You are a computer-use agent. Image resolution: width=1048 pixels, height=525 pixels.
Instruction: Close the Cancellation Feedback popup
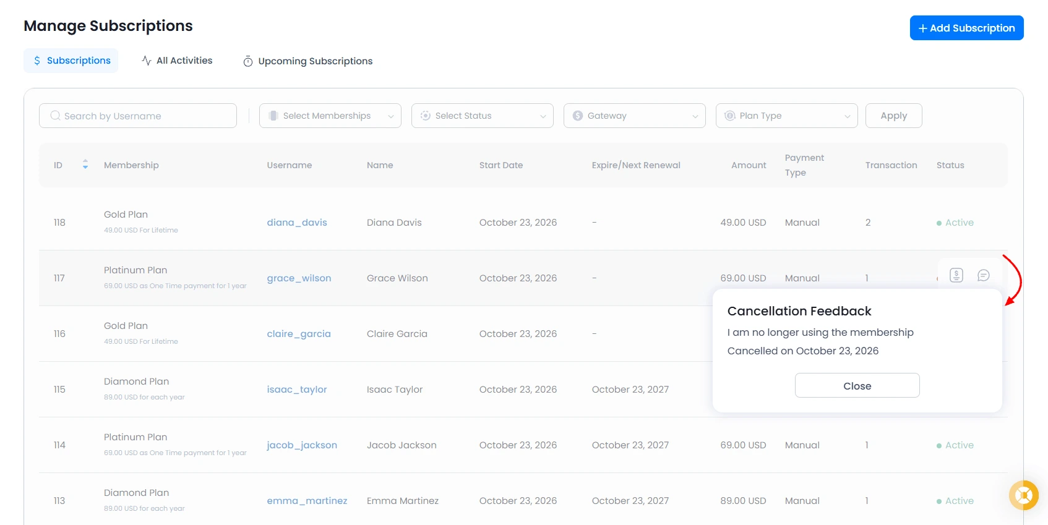pos(857,385)
